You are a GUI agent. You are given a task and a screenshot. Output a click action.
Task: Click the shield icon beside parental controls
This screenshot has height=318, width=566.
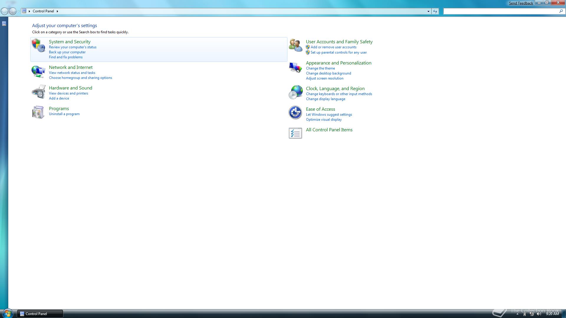[308, 52]
